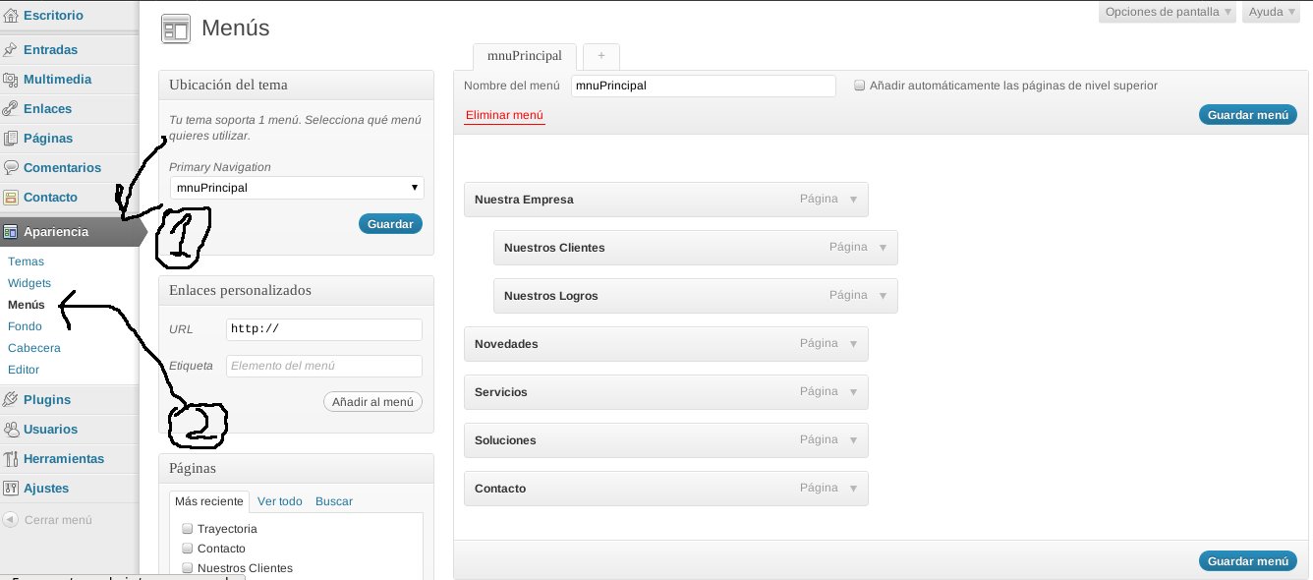Switch to the Ver todo tab
Image resolution: width=1313 pixels, height=580 pixels.
pyautogui.click(x=280, y=501)
